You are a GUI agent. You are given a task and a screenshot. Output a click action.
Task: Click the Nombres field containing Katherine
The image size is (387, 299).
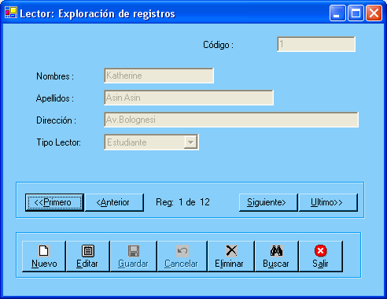[159, 76]
